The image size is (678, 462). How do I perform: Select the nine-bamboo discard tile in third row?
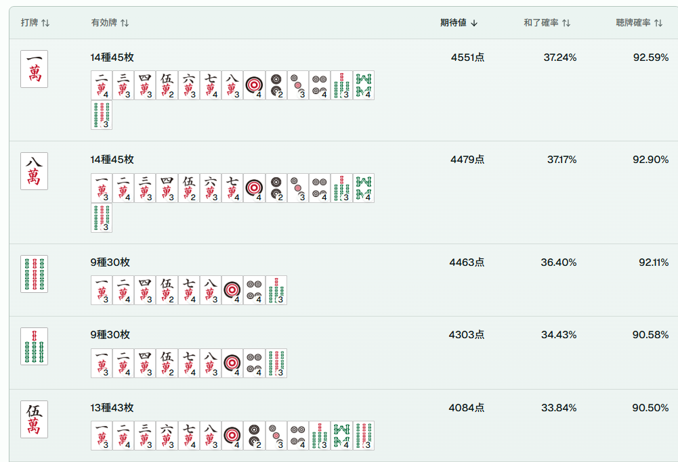pos(34,274)
